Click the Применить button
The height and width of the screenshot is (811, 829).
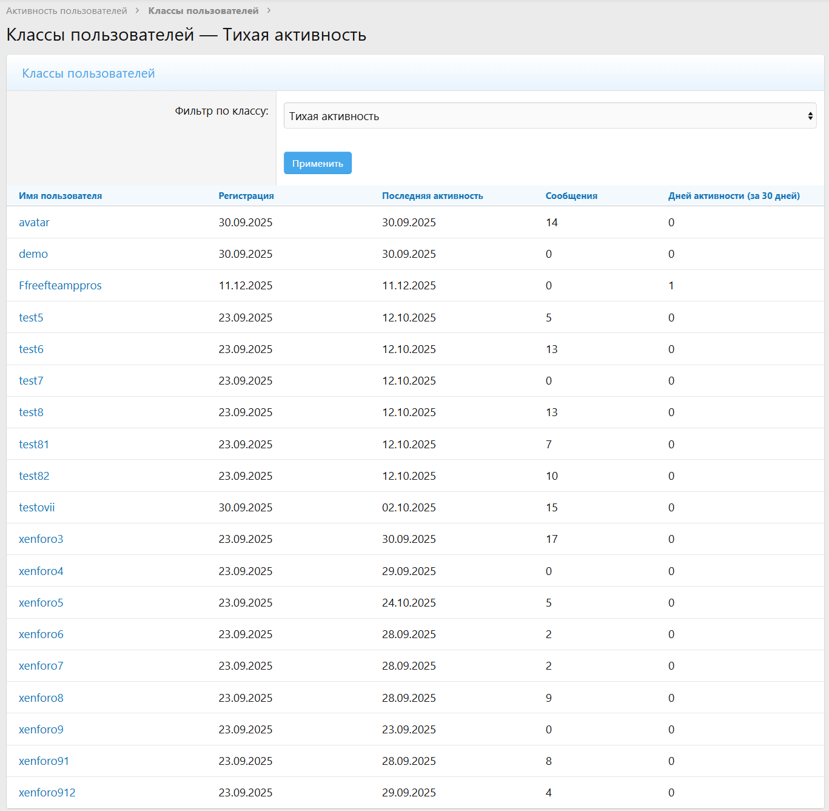pyautogui.click(x=317, y=163)
